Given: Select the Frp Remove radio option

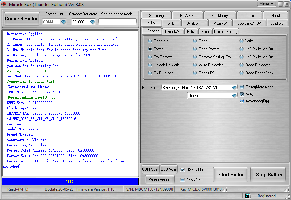Looking at the screenshot, I should click(x=160, y=57).
